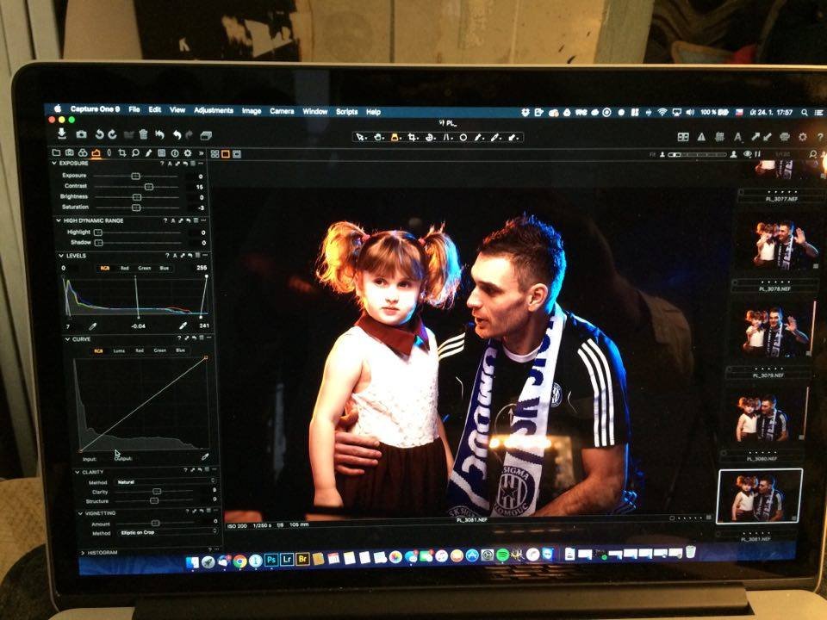The width and height of the screenshot is (827, 620).
Task: Select the Pan hand tool
Action: tap(378, 138)
